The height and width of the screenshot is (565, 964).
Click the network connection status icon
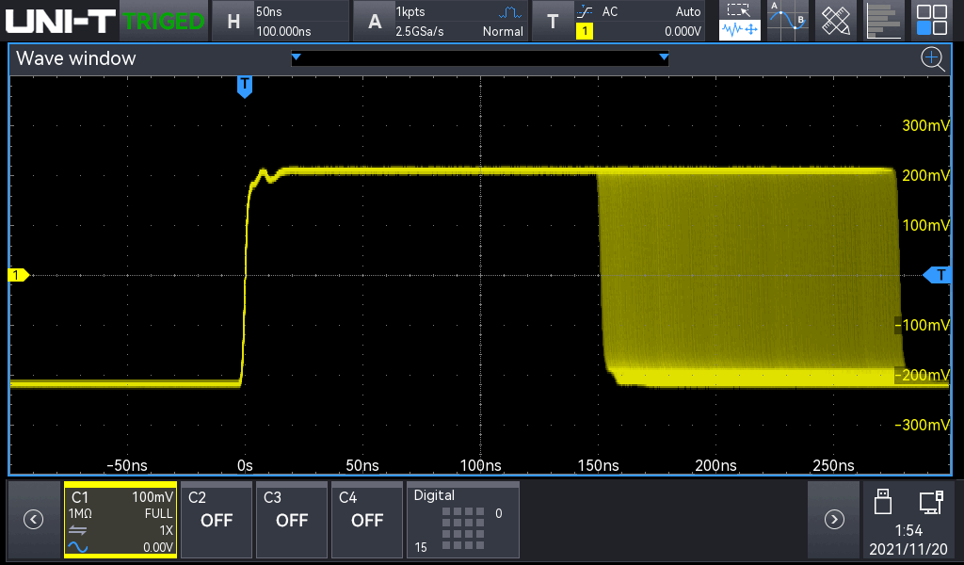[x=931, y=502]
